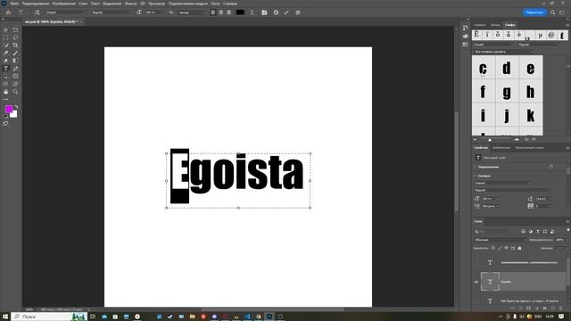Commit current text edits checkmark
Viewport: 571px width, 321px height.
(x=286, y=12)
